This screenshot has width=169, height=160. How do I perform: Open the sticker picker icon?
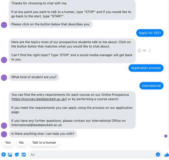click(x=17, y=155)
